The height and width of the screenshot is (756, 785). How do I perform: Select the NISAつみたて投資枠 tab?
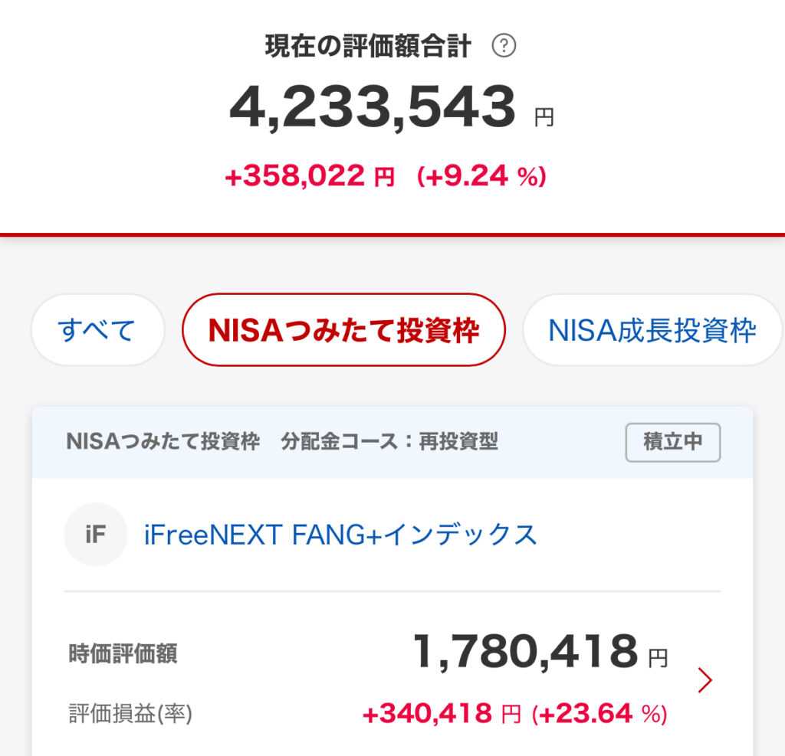[x=343, y=330]
